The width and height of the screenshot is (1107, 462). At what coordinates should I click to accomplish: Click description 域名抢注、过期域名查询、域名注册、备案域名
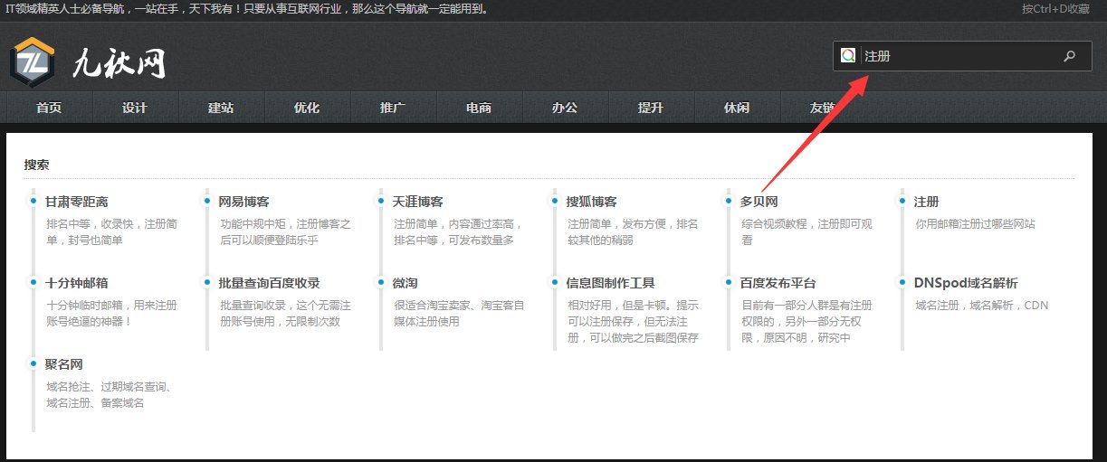pos(109,394)
